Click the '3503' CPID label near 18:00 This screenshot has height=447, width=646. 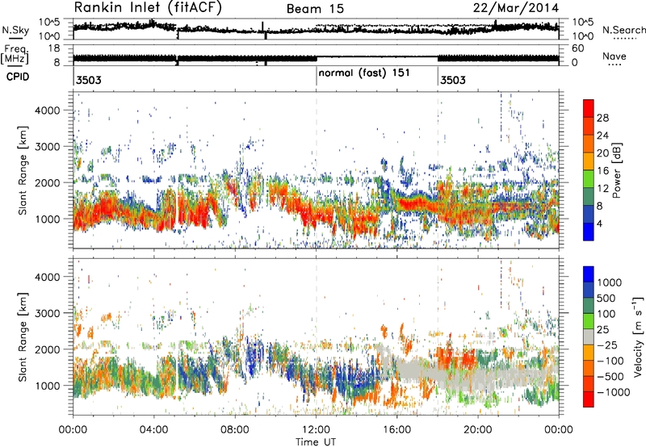click(453, 80)
